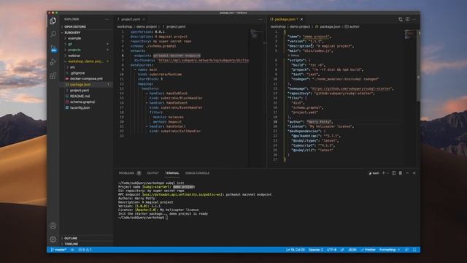Expand the example folder
Image resolution: width=467 pixels, height=263 pixels.
(x=74, y=38)
